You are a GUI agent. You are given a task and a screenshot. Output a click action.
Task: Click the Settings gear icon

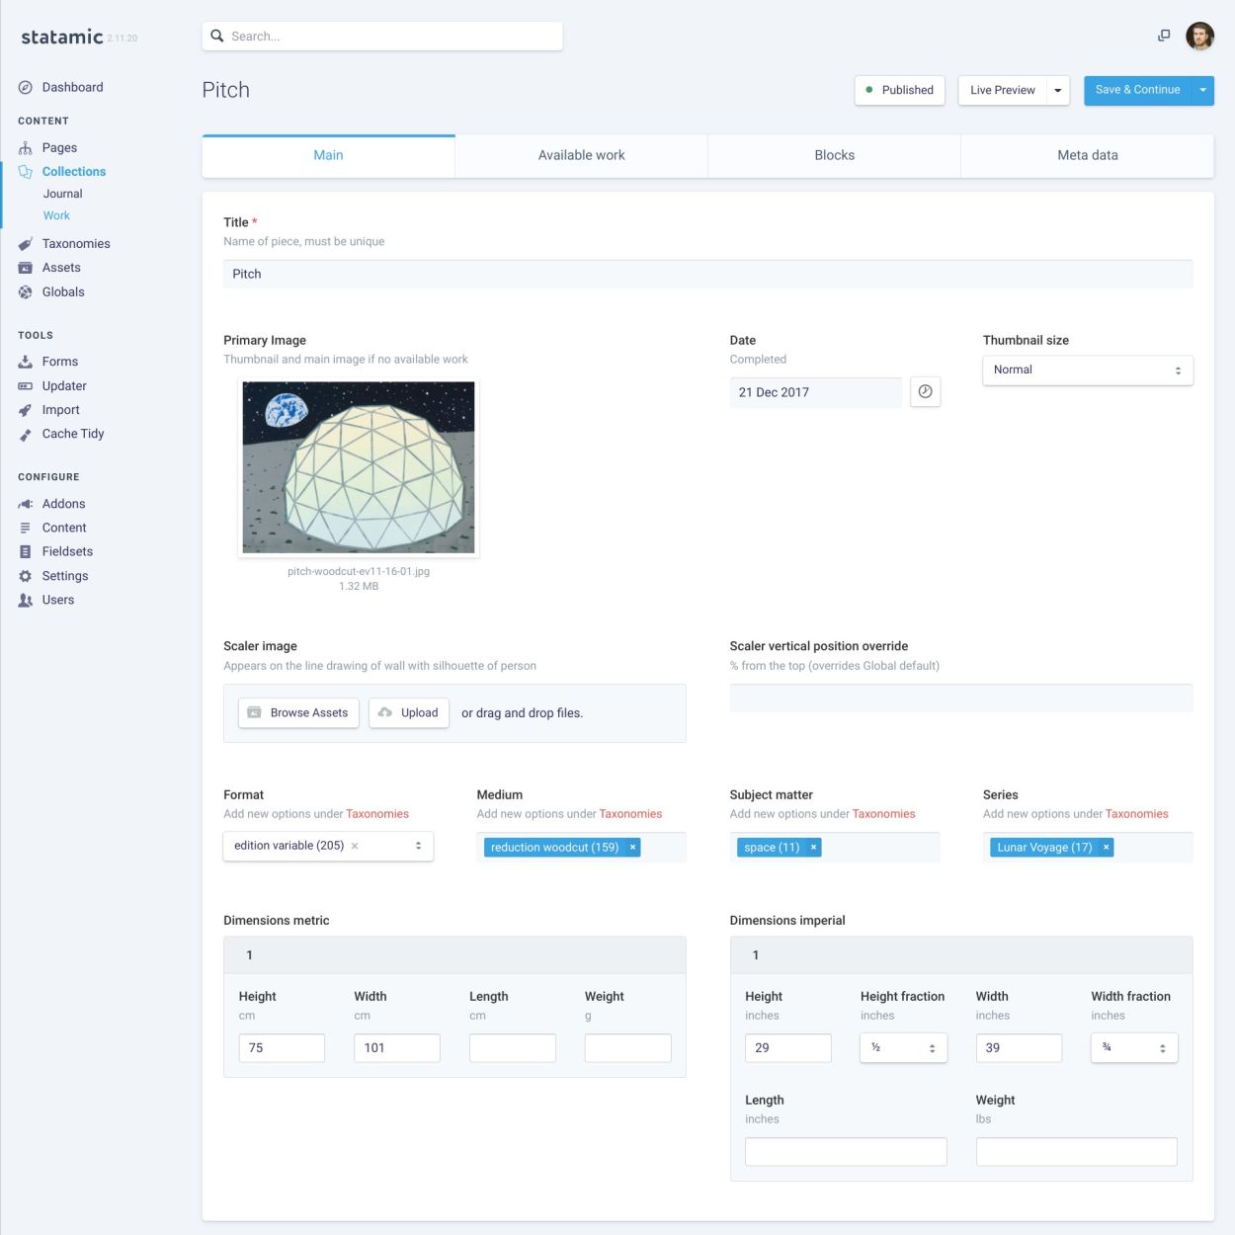tap(26, 576)
